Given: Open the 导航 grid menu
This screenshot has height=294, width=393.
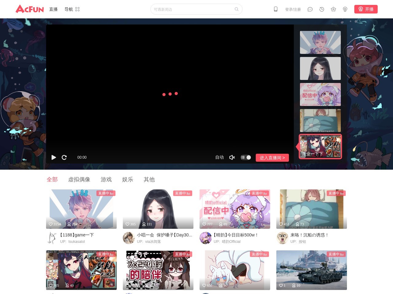Looking at the screenshot, I should (x=72, y=9).
